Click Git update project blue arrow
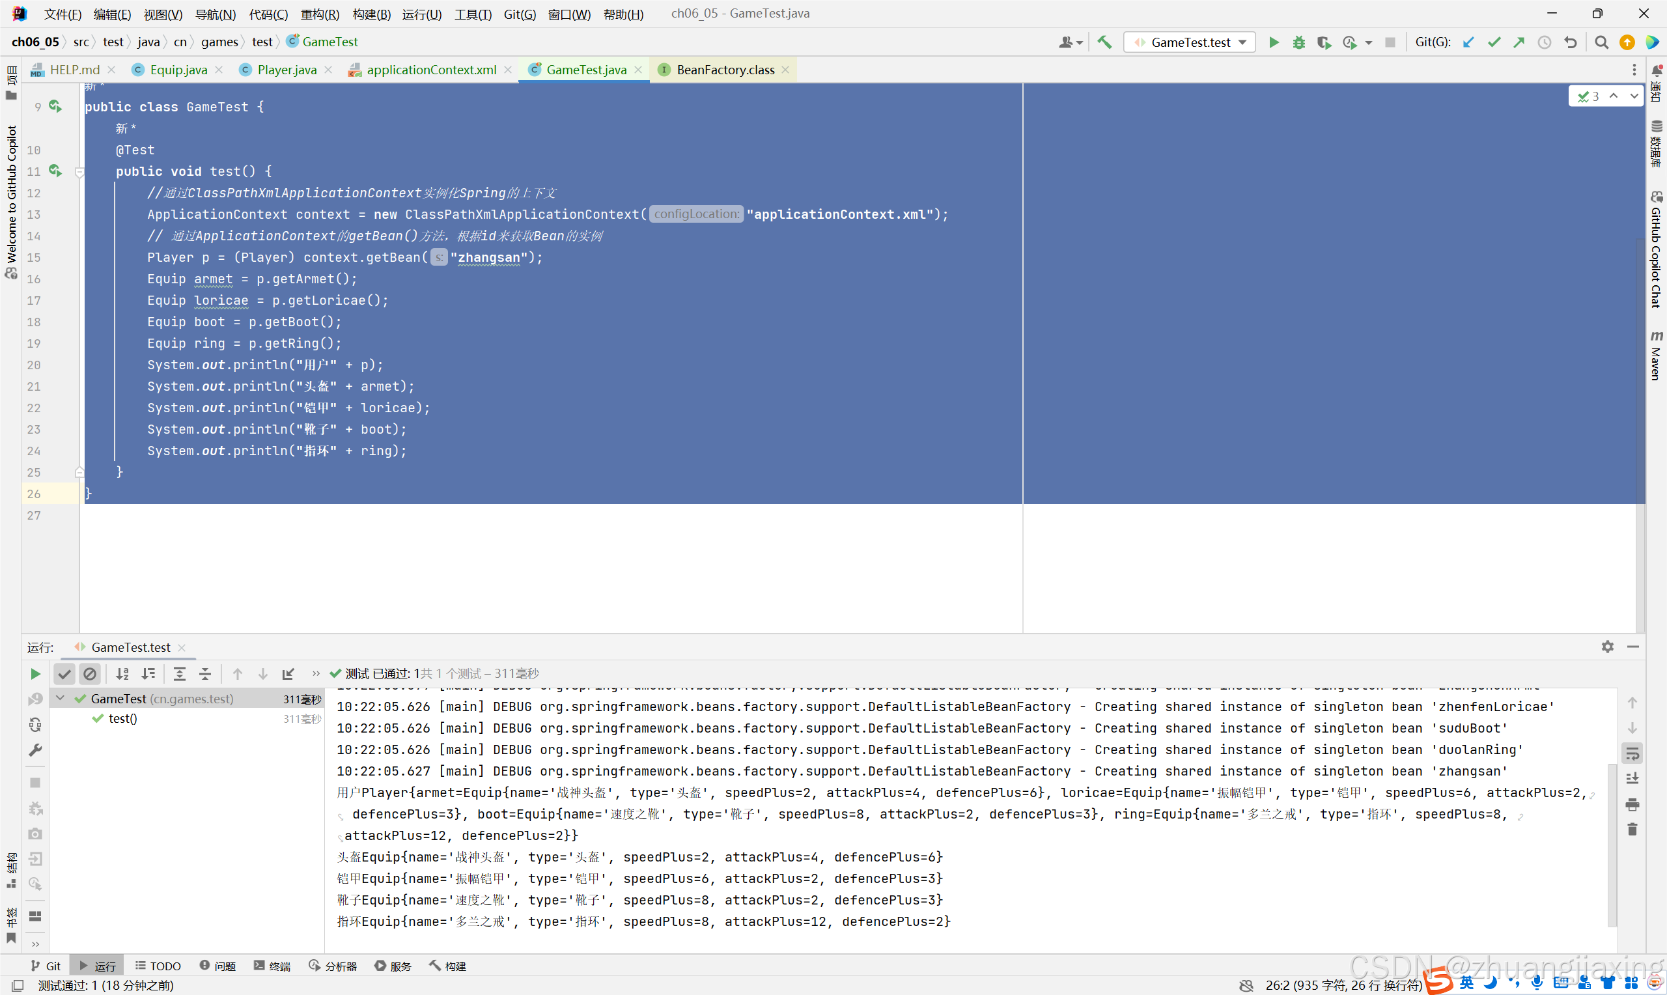 [1468, 42]
